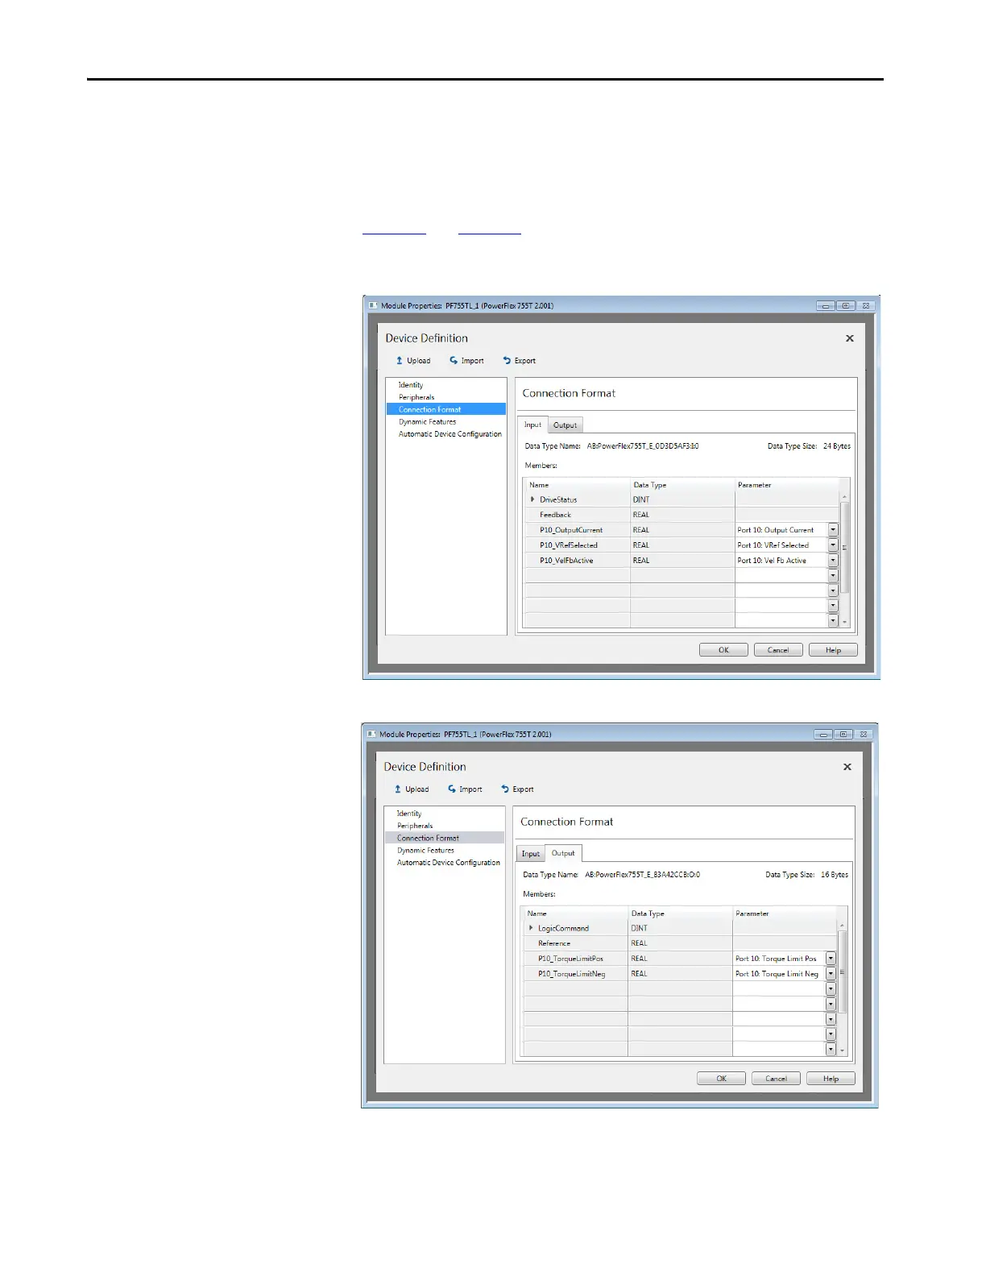The width and height of the screenshot is (986, 1276).
Task: Click Upload icon in the LogicCommand dialog
Action: [x=398, y=789]
